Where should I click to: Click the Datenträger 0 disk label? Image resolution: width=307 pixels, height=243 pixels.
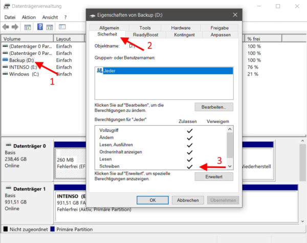coord(29,146)
